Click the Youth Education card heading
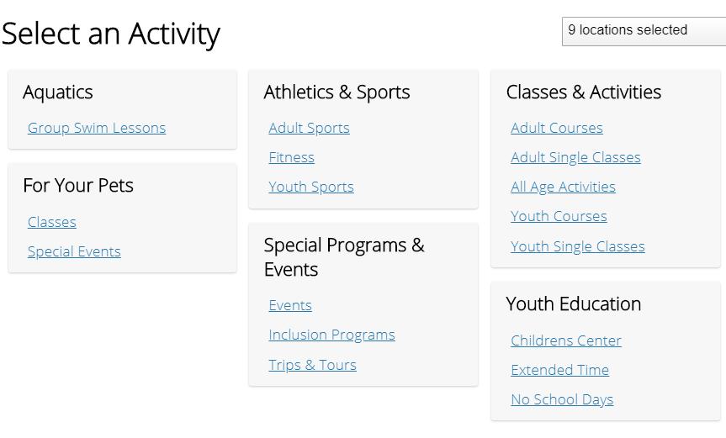This screenshot has height=438, width=726. click(x=574, y=303)
